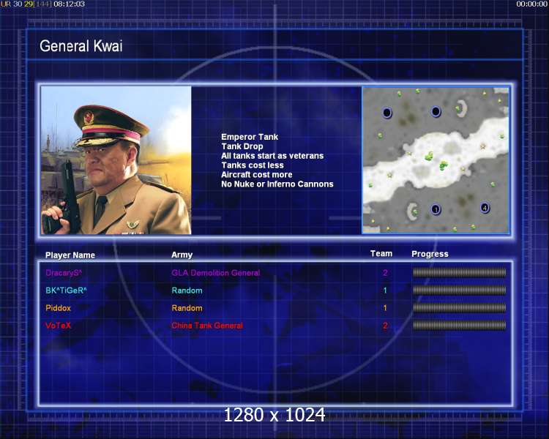Click DracaryS^'s loading progress bar
549x439 pixels.
tap(460, 273)
